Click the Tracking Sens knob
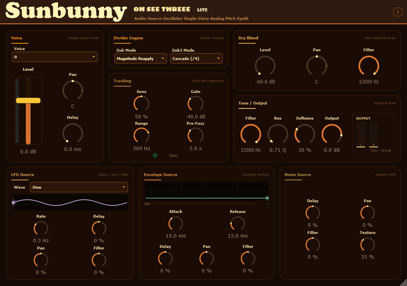407x286 pixels. [141, 104]
